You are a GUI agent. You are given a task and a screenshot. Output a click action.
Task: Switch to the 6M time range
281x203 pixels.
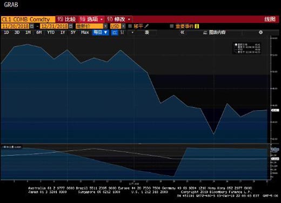click(39, 32)
